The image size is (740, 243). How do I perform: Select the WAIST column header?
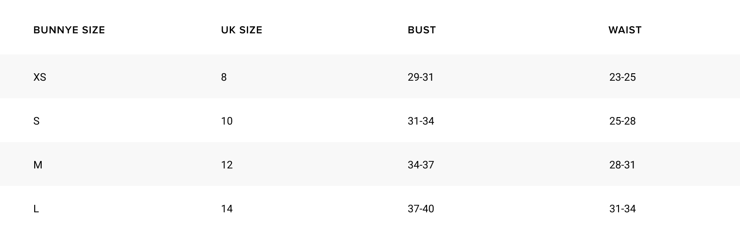pyautogui.click(x=625, y=30)
